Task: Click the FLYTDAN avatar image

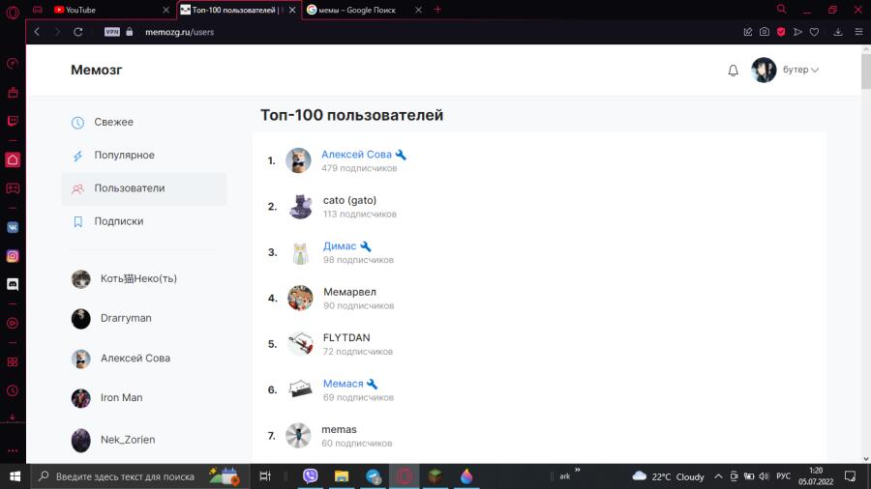Action: [x=300, y=344]
